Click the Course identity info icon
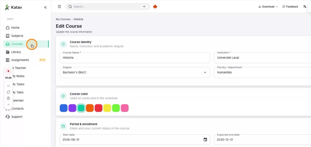The width and height of the screenshot is (311, 147). (63, 44)
